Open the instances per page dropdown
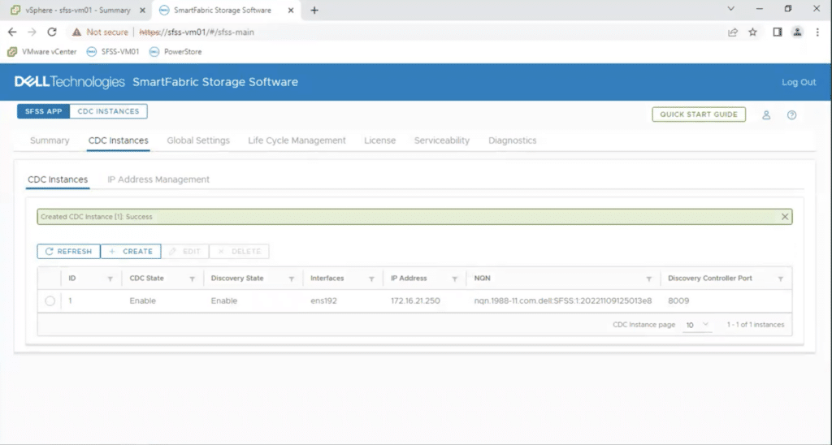Viewport: 832px width, 445px height. [696, 325]
